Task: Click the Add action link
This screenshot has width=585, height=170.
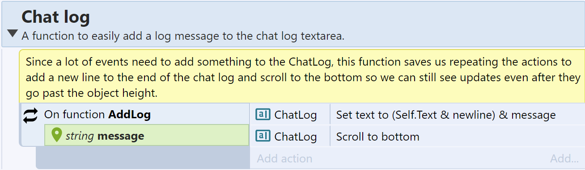Action: (x=284, y=158)
